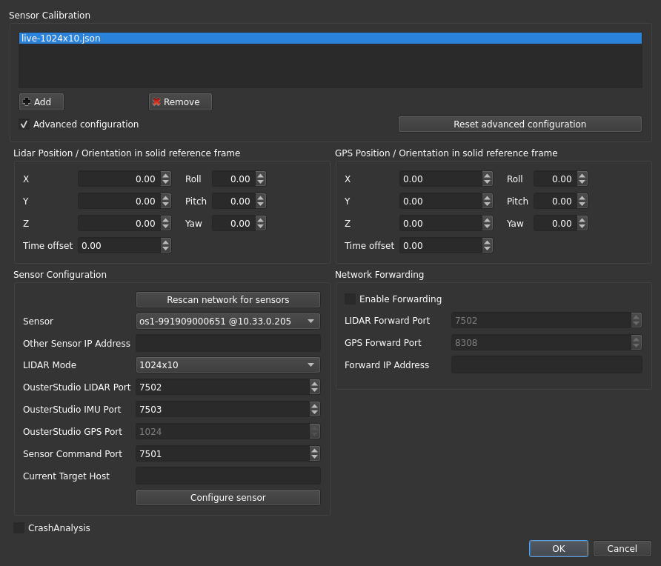Decrease the Lidar Roll value

point(260,182)
